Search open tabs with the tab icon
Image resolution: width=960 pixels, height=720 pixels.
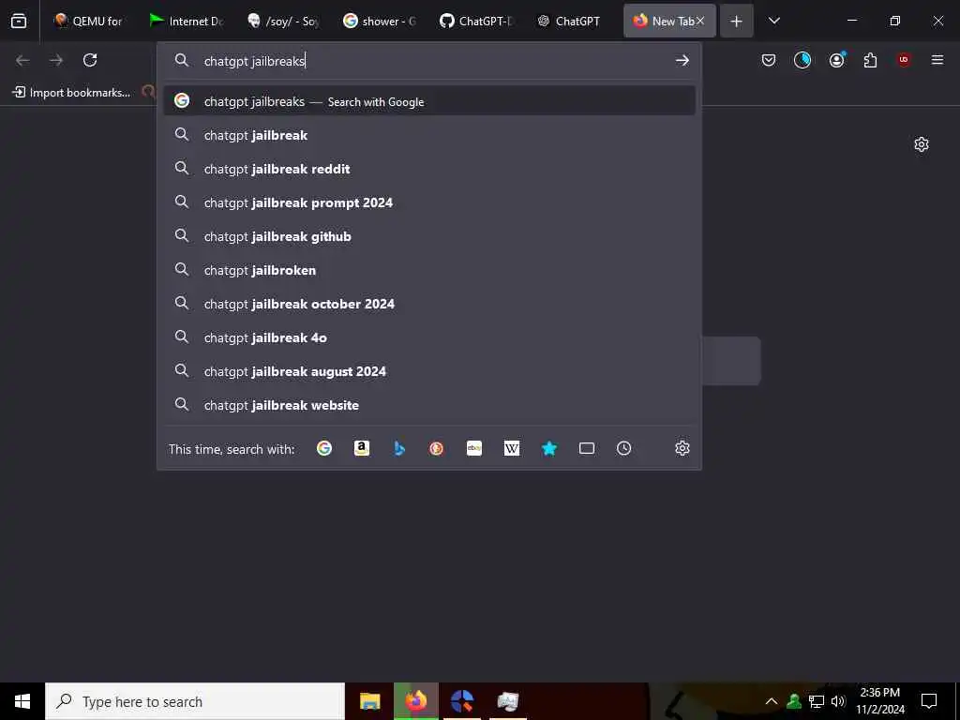pos(587,449)
